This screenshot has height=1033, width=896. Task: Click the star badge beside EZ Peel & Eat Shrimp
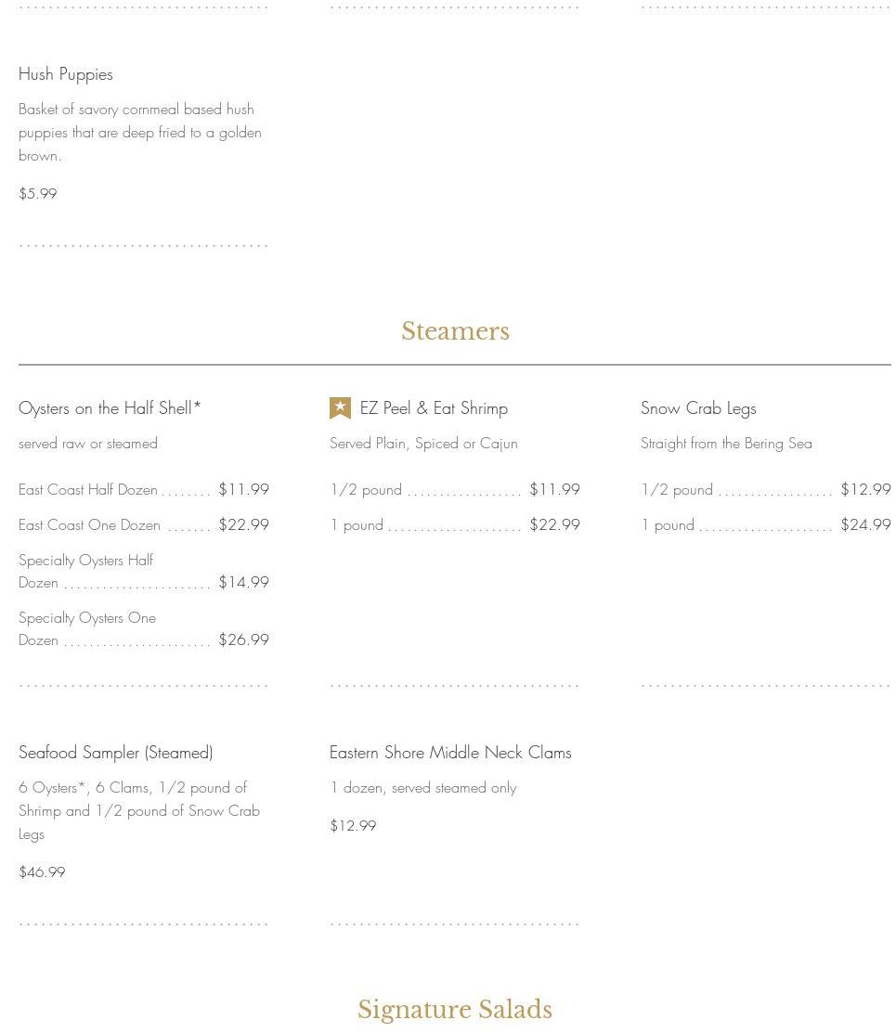coord(340,408)
